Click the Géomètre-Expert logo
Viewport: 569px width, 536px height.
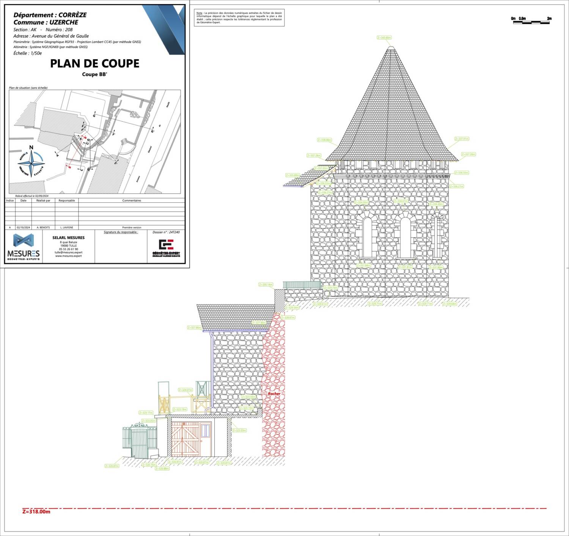pos(166,248)
